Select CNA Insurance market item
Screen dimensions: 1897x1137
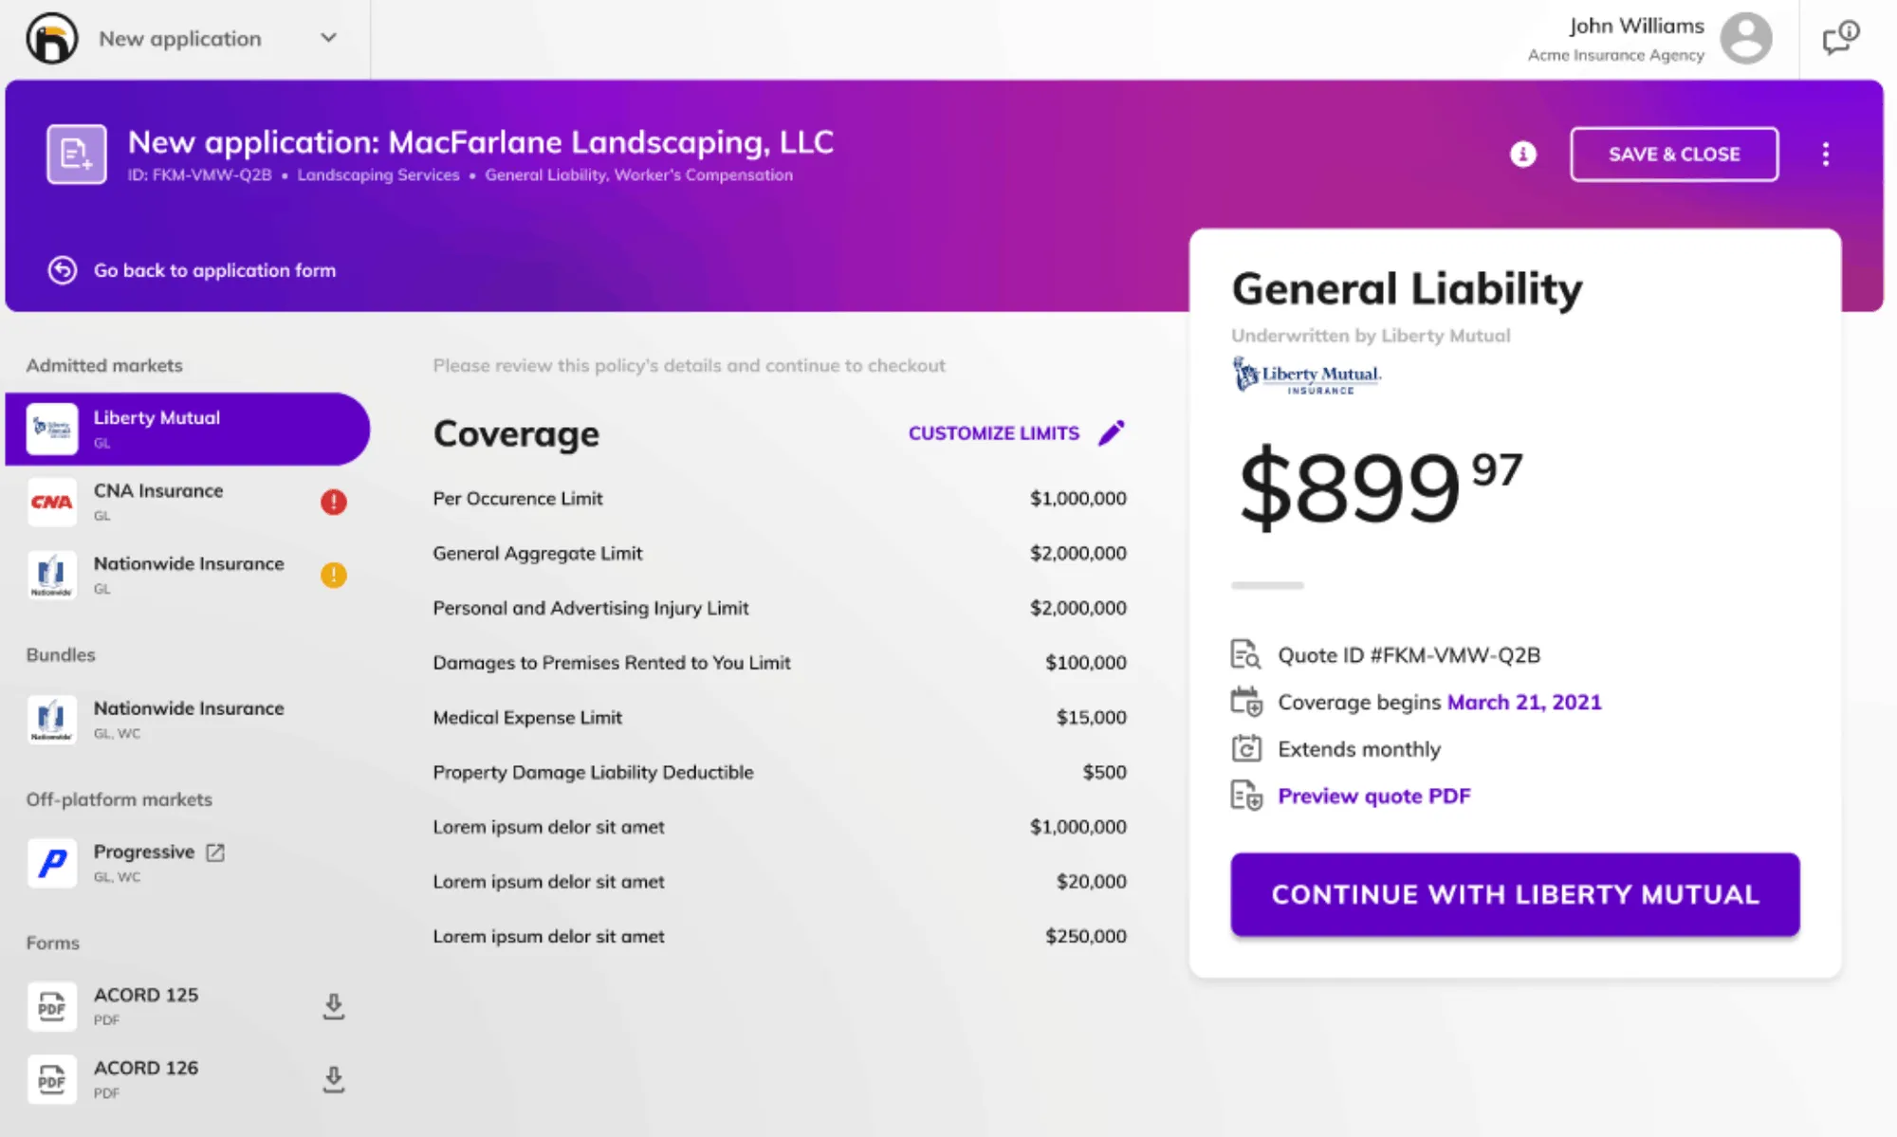tap(158, 501)
